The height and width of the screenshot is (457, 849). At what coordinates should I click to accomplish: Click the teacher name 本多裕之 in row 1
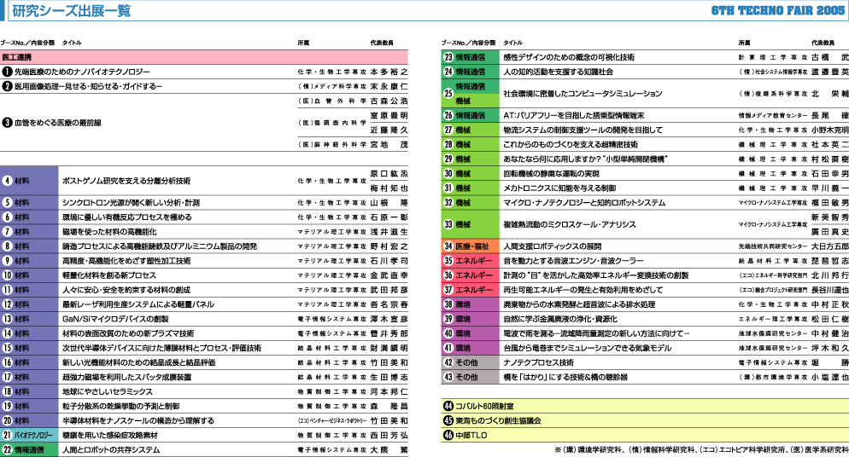coord(389,72)
